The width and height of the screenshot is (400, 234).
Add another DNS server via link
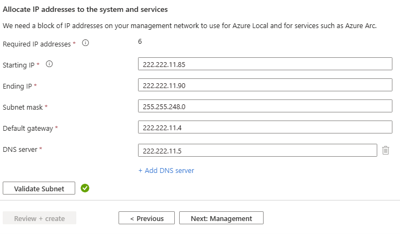pos(166,170)
